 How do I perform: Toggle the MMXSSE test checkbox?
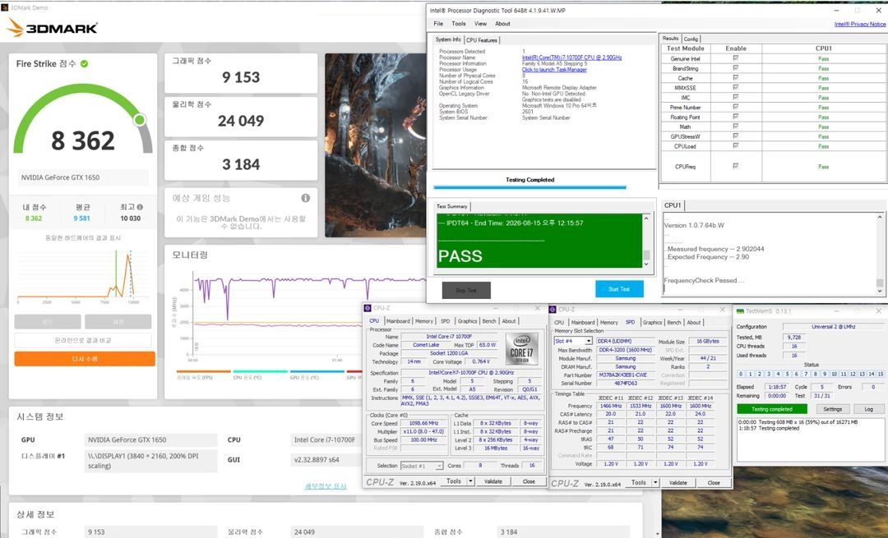(x=736, y=87)
